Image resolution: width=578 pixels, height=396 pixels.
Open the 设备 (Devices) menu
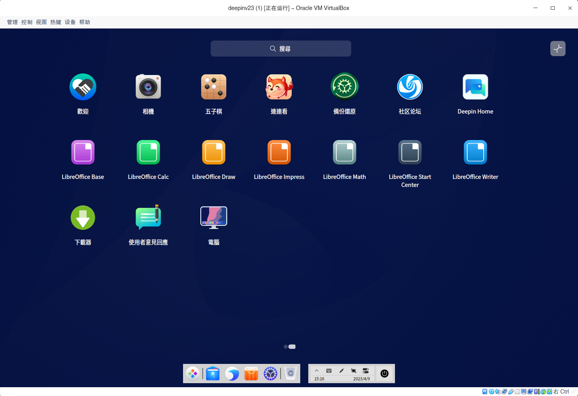tap(70, 22)
